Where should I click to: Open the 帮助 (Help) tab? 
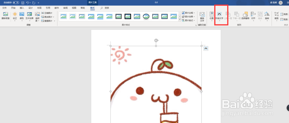(83, 8)
